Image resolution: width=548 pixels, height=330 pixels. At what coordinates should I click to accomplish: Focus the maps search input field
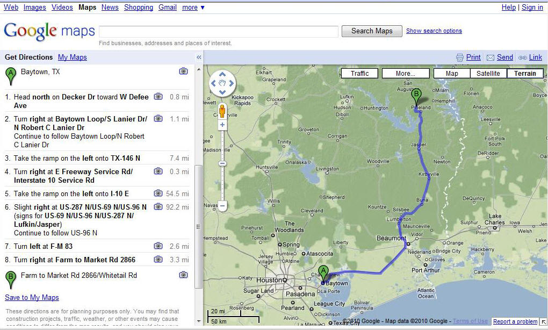pos(219,32)
